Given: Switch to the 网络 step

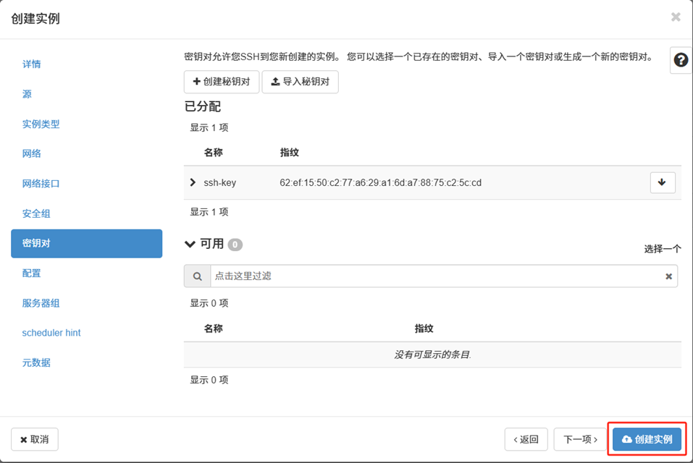Looking at the screenshot, I should 31,153.
